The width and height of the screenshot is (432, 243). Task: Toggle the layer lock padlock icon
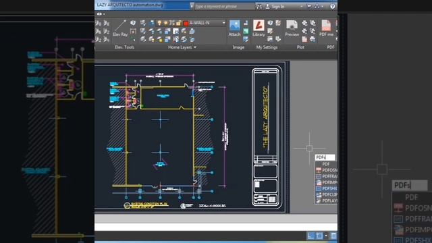pos(178,23)
